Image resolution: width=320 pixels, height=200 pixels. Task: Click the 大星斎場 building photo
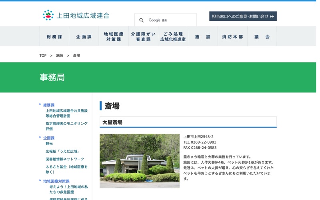point(140,161)
